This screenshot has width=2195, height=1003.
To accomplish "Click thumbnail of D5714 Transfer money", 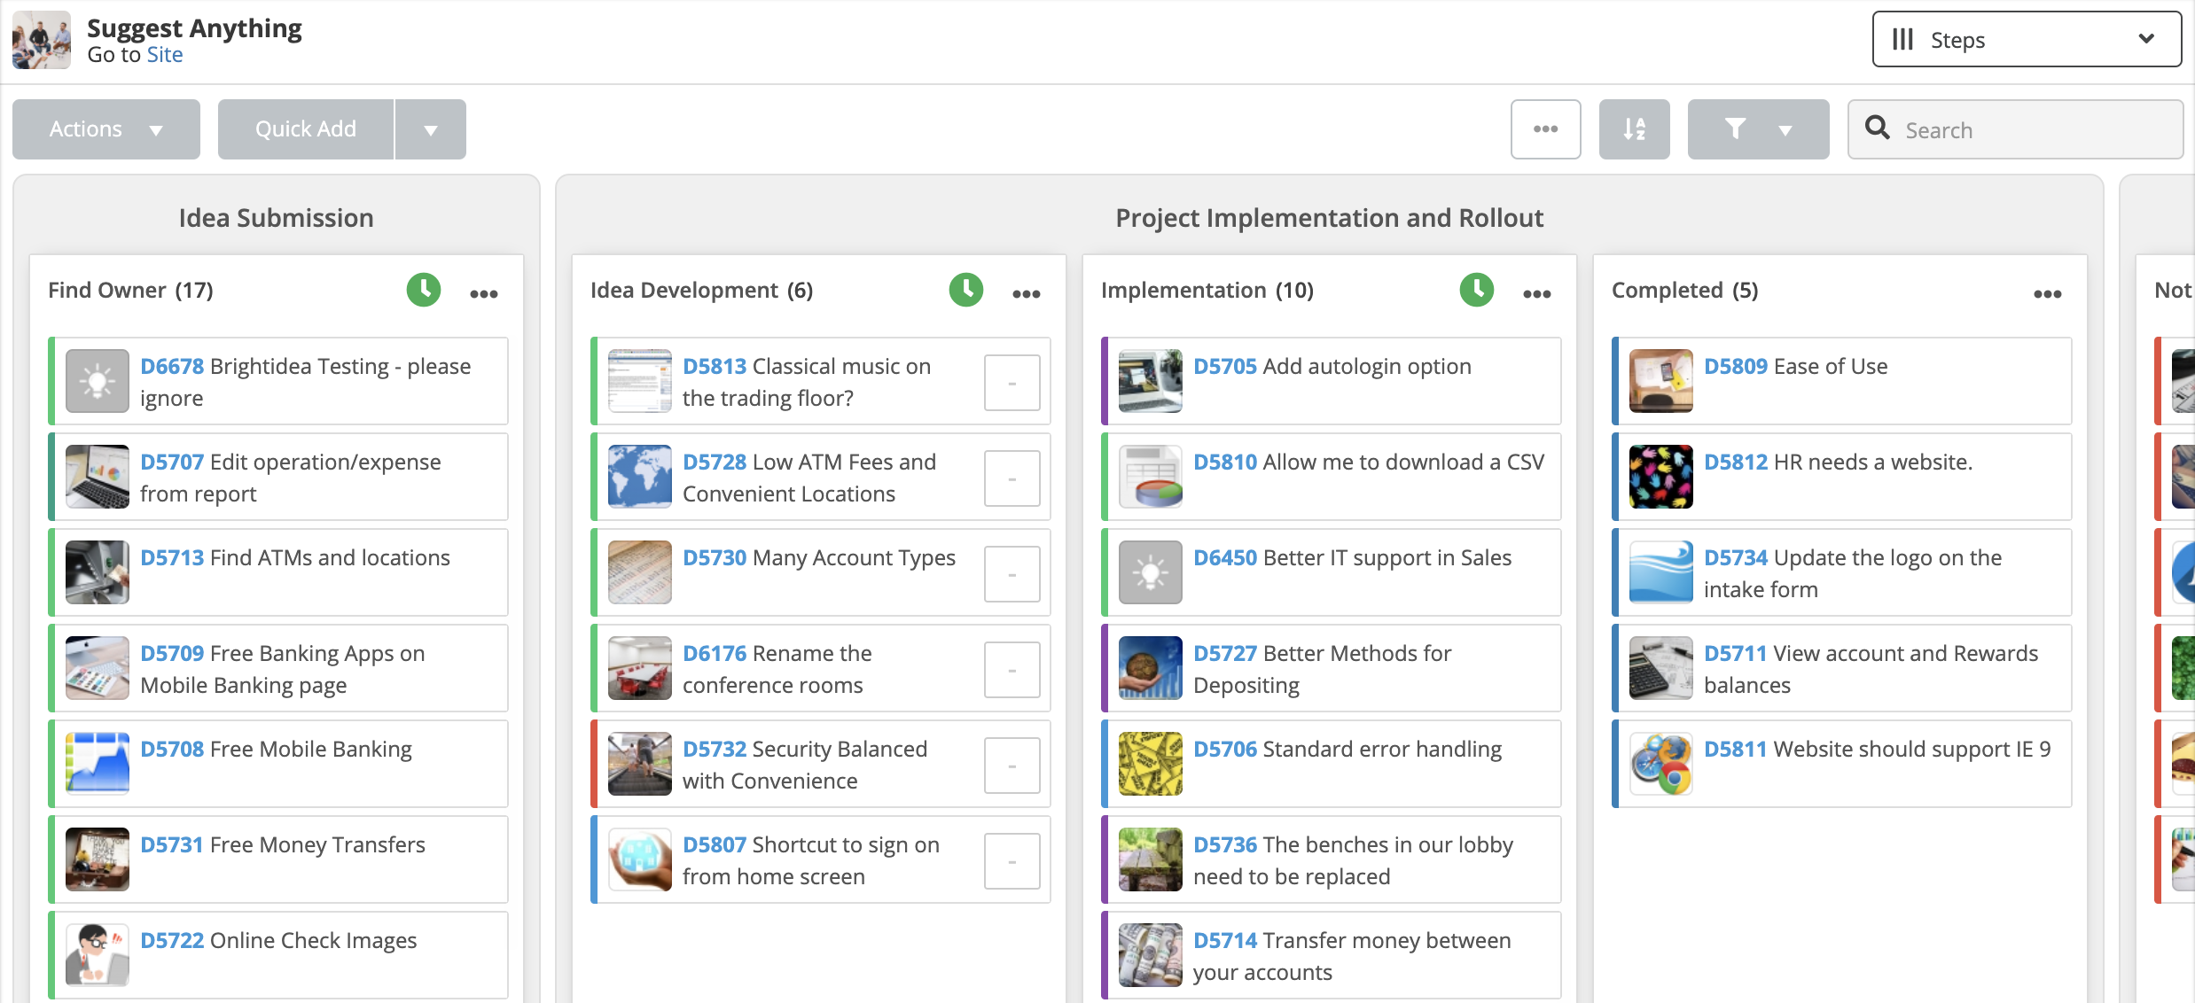I will (x=1151, y=955).
